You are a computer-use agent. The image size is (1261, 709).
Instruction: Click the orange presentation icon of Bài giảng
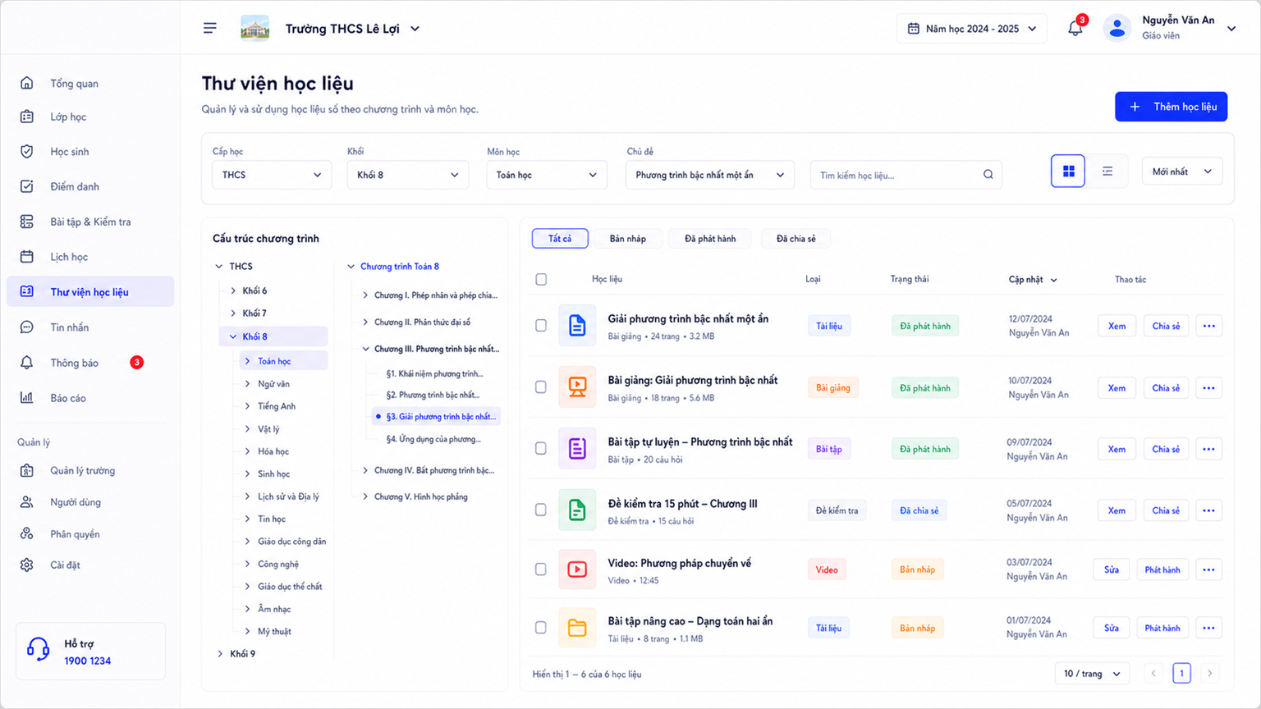(577, 387)
